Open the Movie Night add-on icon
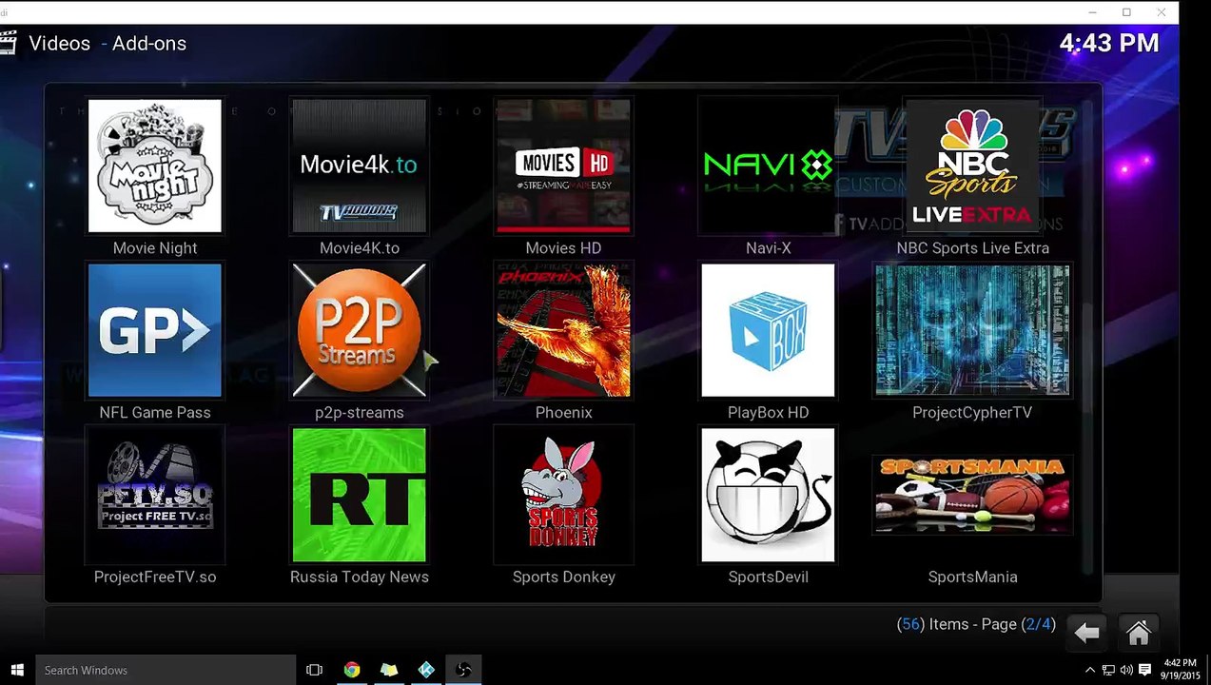This screenshot has width=1211, height=685. pyautogui.click(x=155, y=166)
